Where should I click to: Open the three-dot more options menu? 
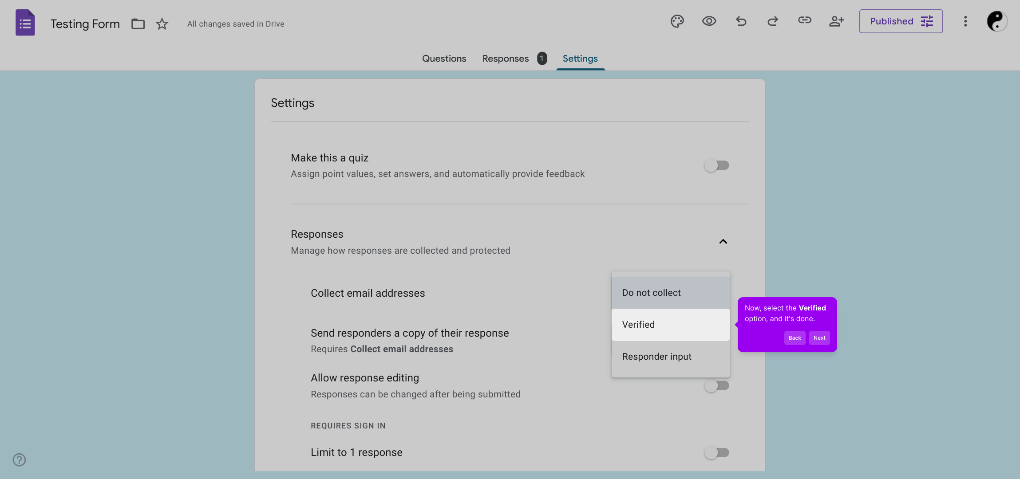click(x=965, y=21)
